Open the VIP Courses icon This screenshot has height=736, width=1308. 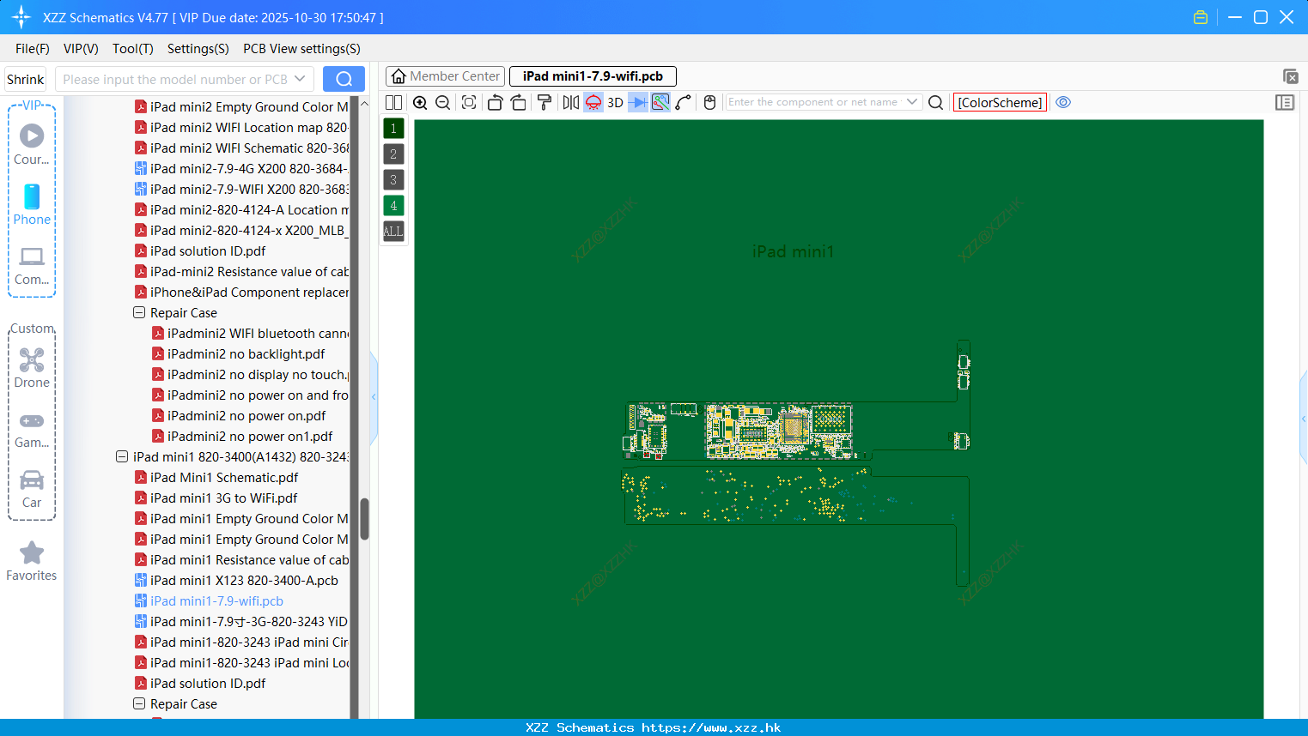click(32, 144)
